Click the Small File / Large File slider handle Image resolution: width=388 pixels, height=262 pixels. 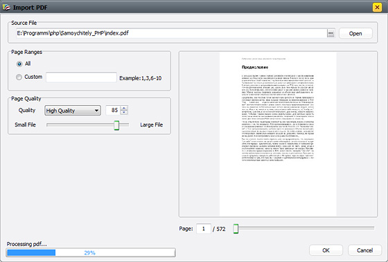pos(116,125)
